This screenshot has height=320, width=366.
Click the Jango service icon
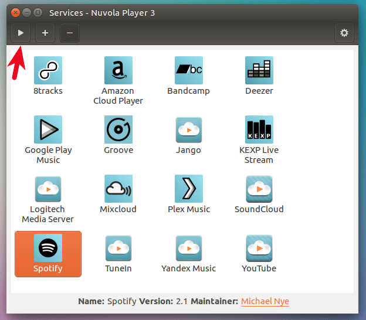point(188,130)
